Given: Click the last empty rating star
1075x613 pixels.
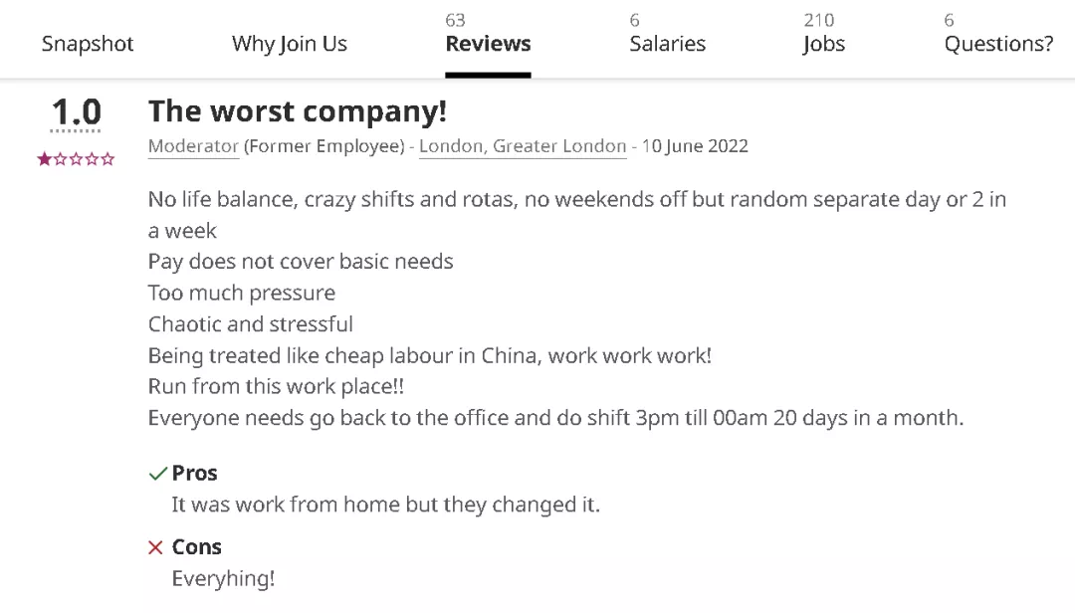Looking at the screenshot, I should pos(107,159).
